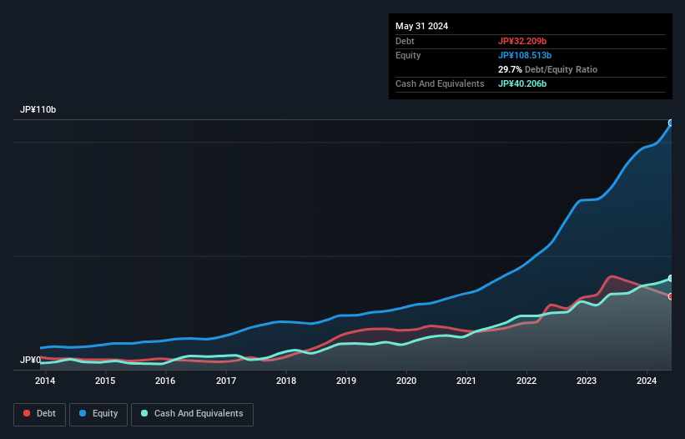Click the Equity value JP¥108.513b in tooltip
The height and width of the screenshot is (439, 685).
[x=525, y=55]
